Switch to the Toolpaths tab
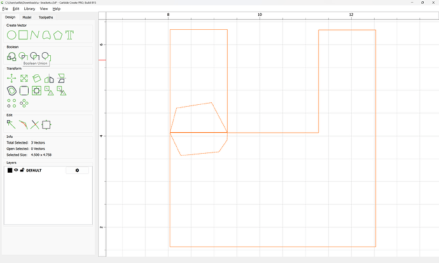 (46, 17)
